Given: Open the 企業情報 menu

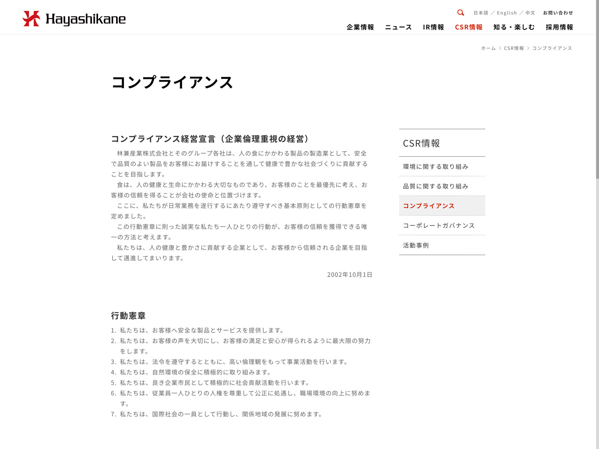Looking at the screenshot, I should pyautogui.click(x=360, y=27).
